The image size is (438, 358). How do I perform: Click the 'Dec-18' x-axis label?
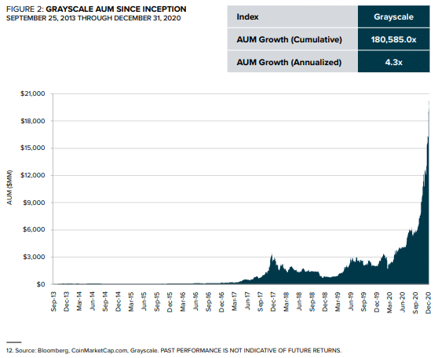325,301
